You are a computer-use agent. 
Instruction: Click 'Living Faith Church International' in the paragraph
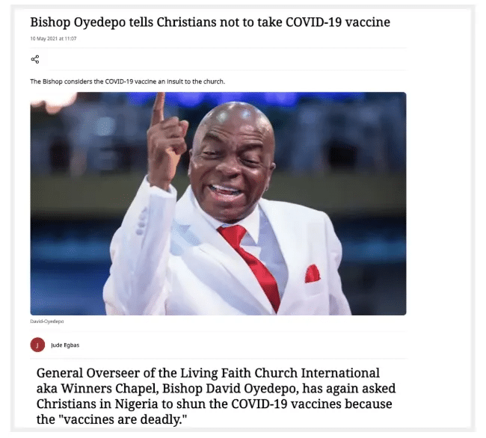280,373
